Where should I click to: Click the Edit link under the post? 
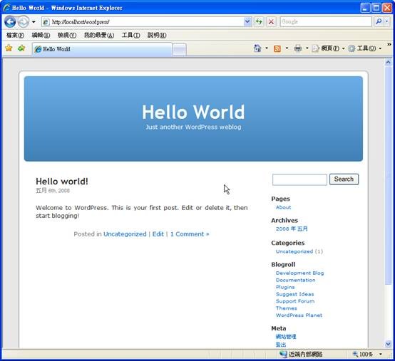point(158,234)
